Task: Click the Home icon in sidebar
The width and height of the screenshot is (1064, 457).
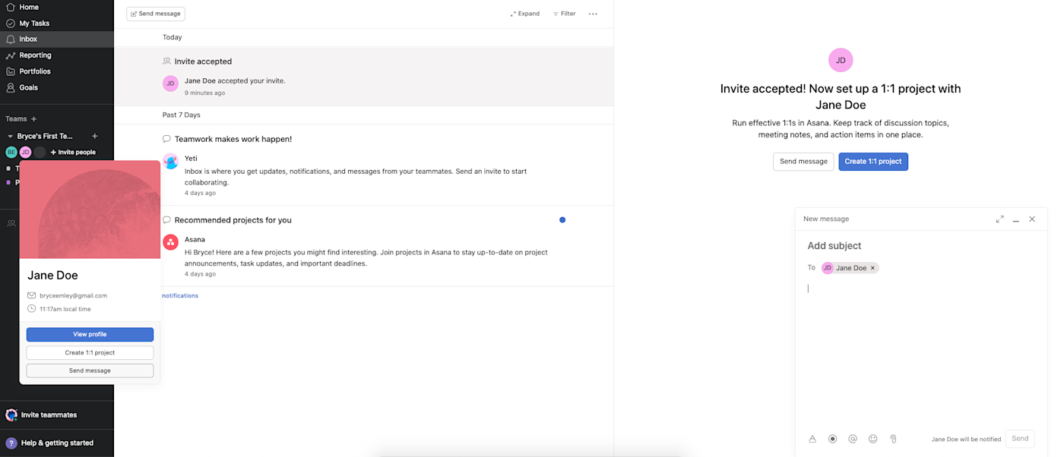Action: [11, 7]
